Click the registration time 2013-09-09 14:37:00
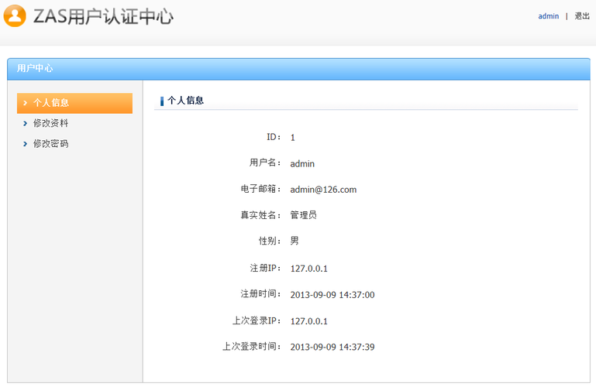 [x=332, y=295]
